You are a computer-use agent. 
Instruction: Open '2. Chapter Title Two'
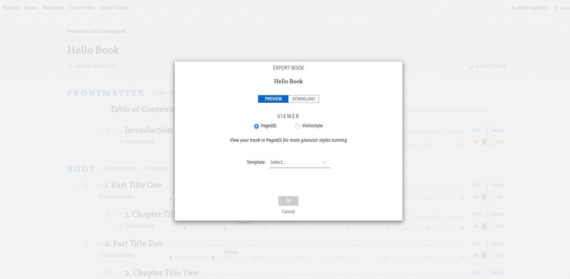pos(161,273)
